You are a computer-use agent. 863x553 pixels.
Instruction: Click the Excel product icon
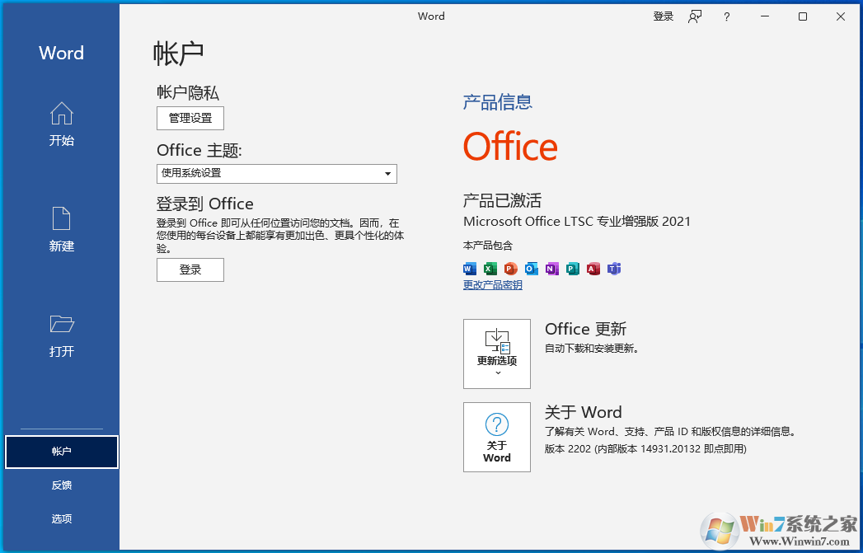point(490,269)
